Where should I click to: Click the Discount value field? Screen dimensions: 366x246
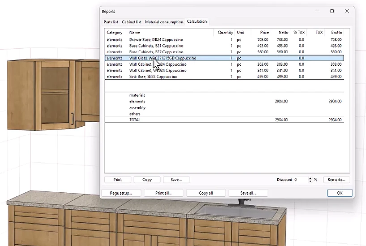click(x=301, y=180)
